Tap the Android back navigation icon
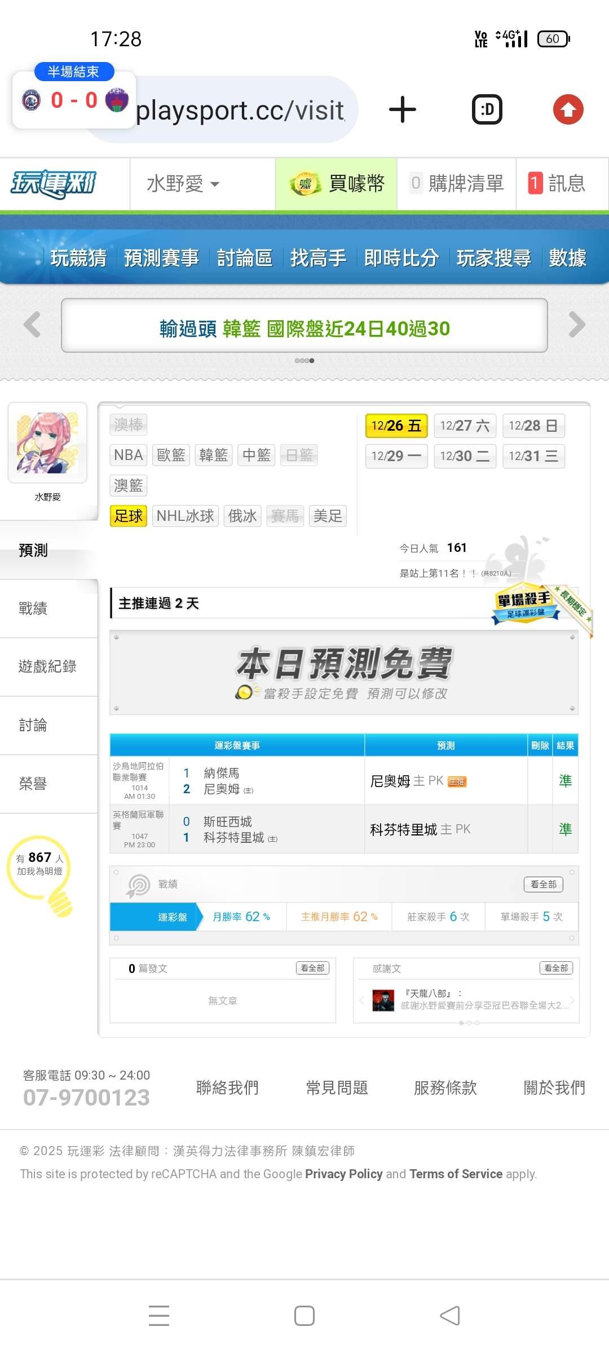 click(x=450, y=1316)
